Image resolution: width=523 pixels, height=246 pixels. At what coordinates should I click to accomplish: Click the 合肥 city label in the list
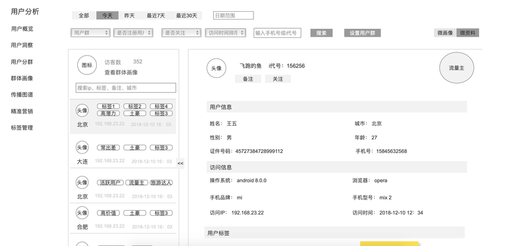tap(82, 227)
